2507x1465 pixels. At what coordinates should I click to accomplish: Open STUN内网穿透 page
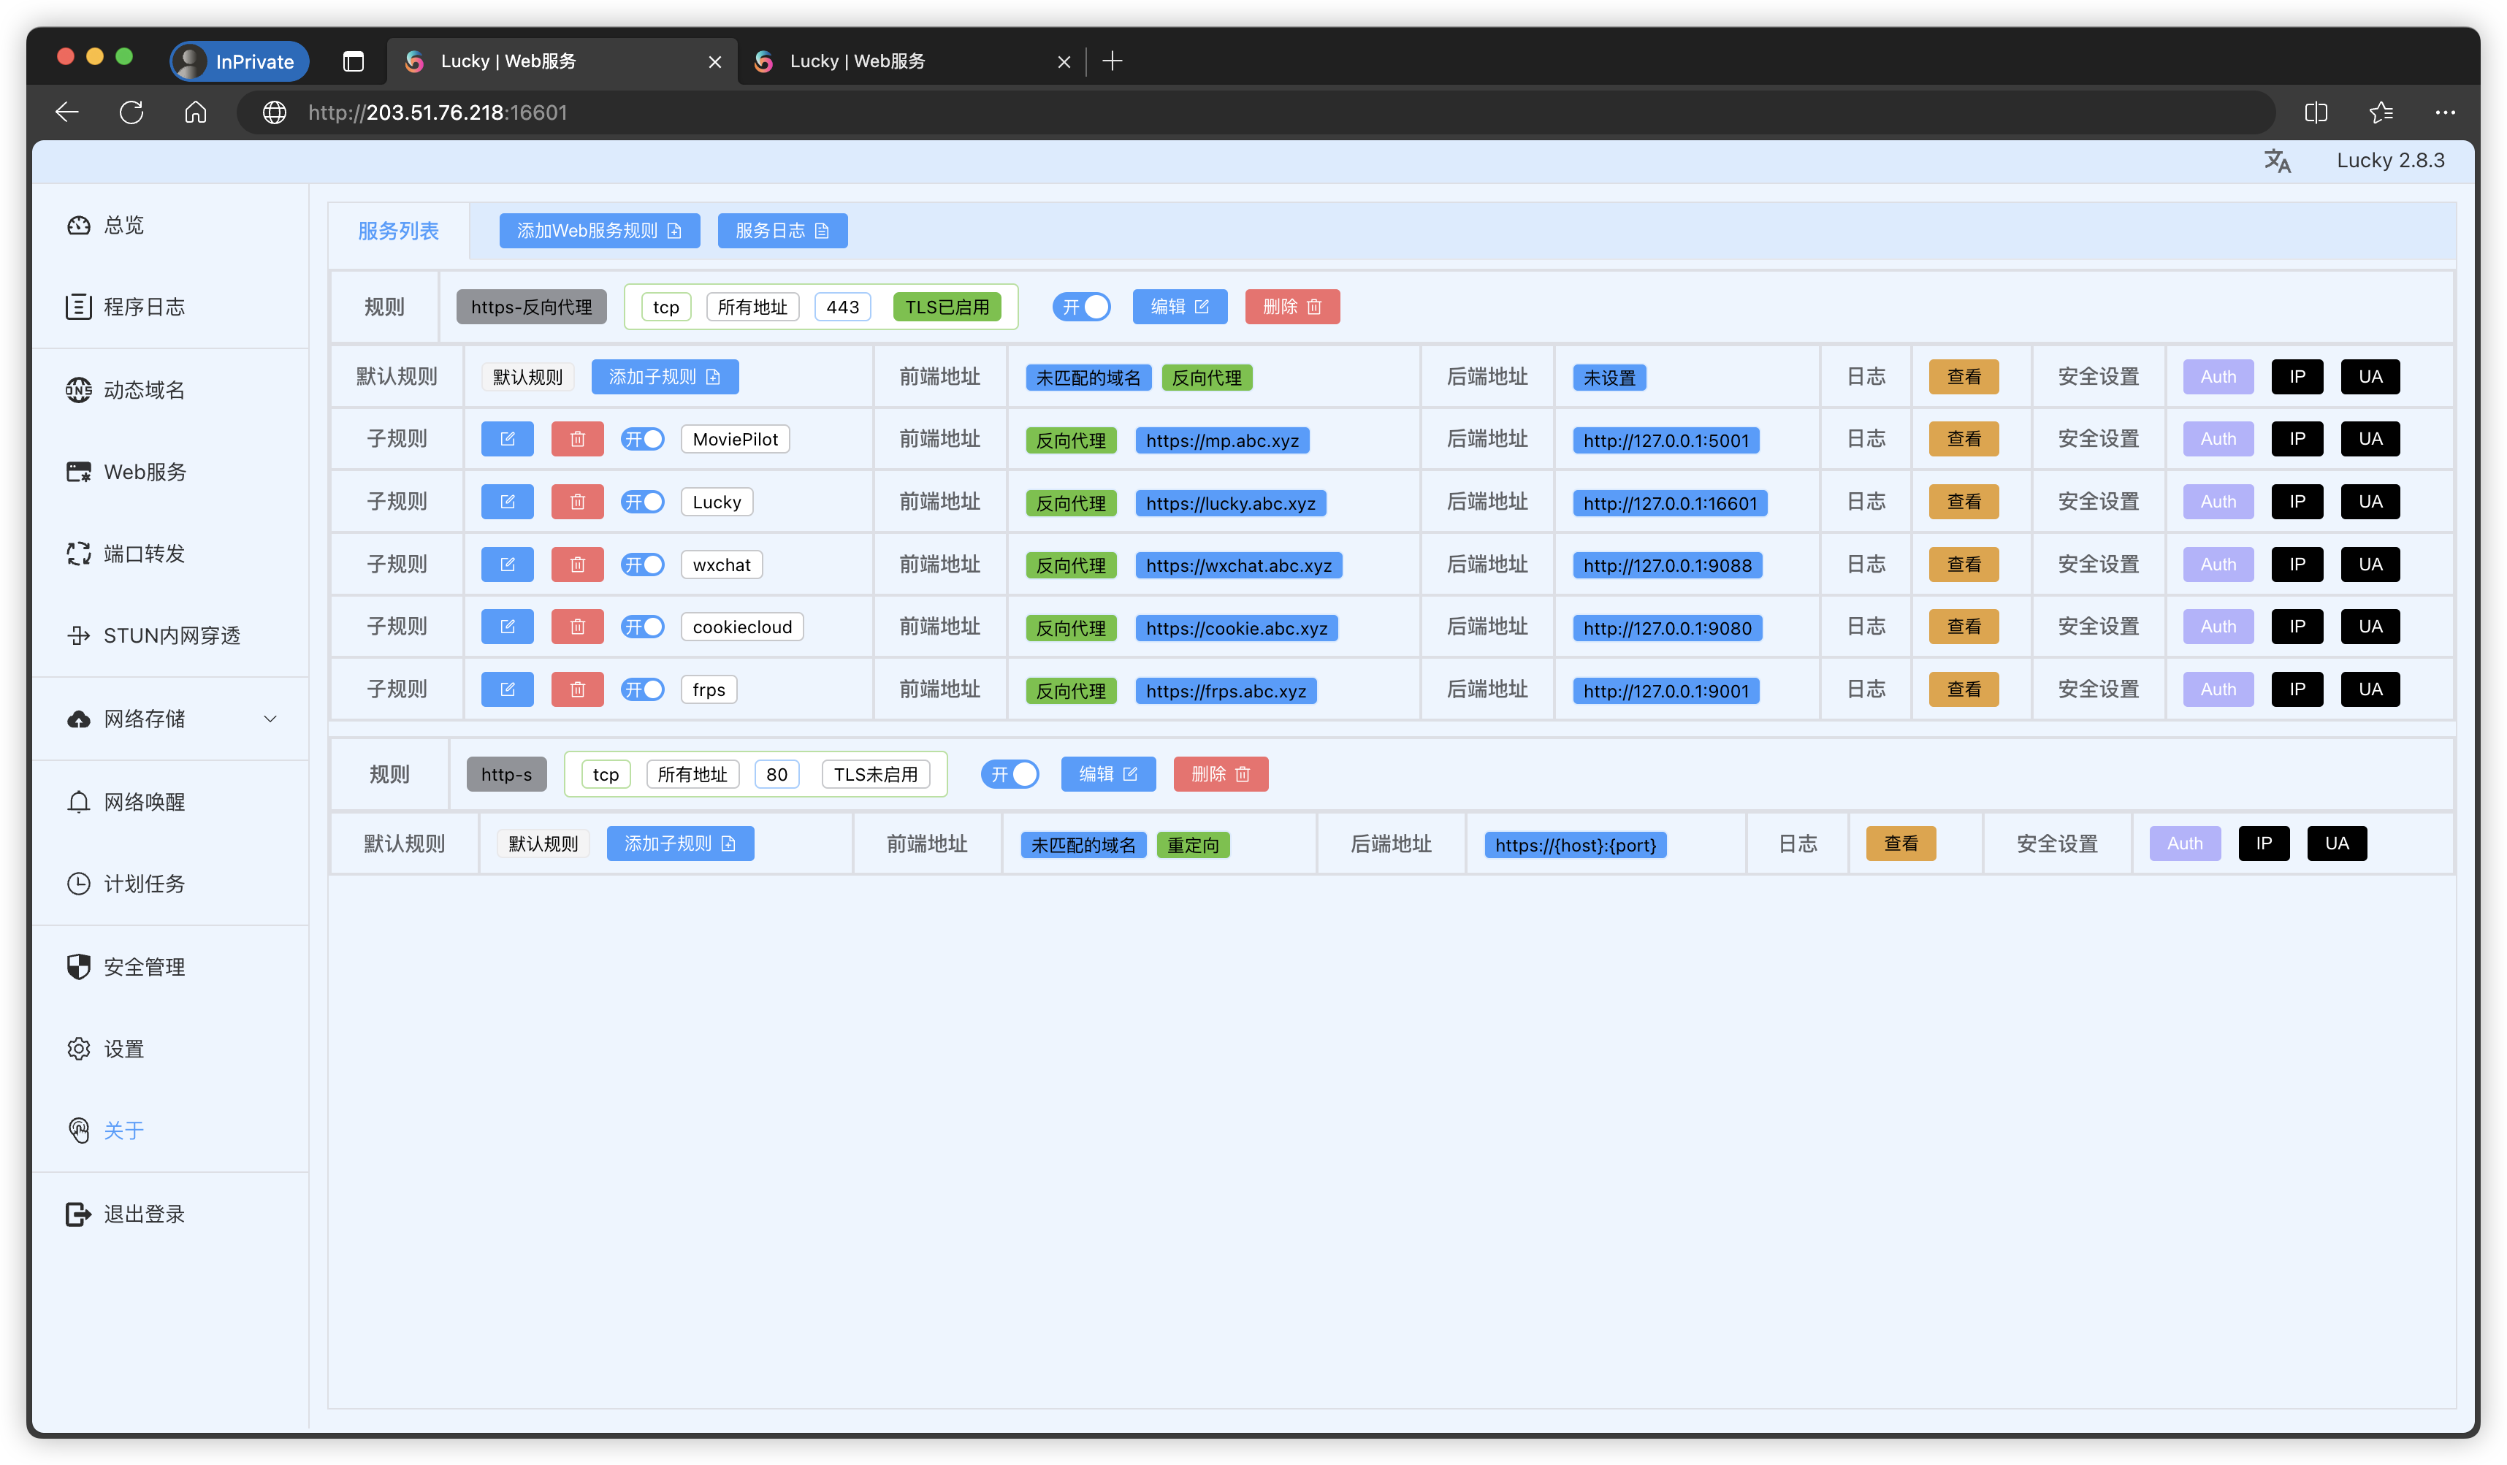tap(153, 635)
